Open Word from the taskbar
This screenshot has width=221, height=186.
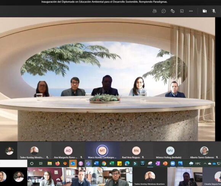click(96, 164)
